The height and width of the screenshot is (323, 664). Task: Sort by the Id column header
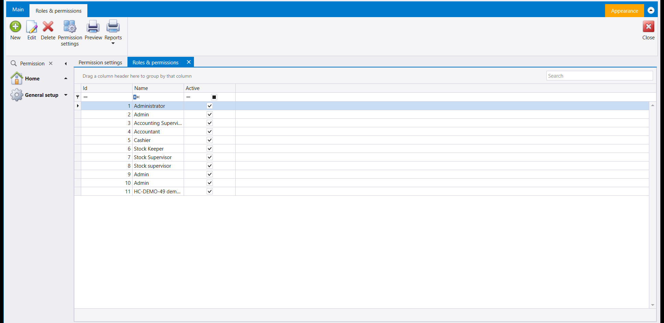[107, 88]
